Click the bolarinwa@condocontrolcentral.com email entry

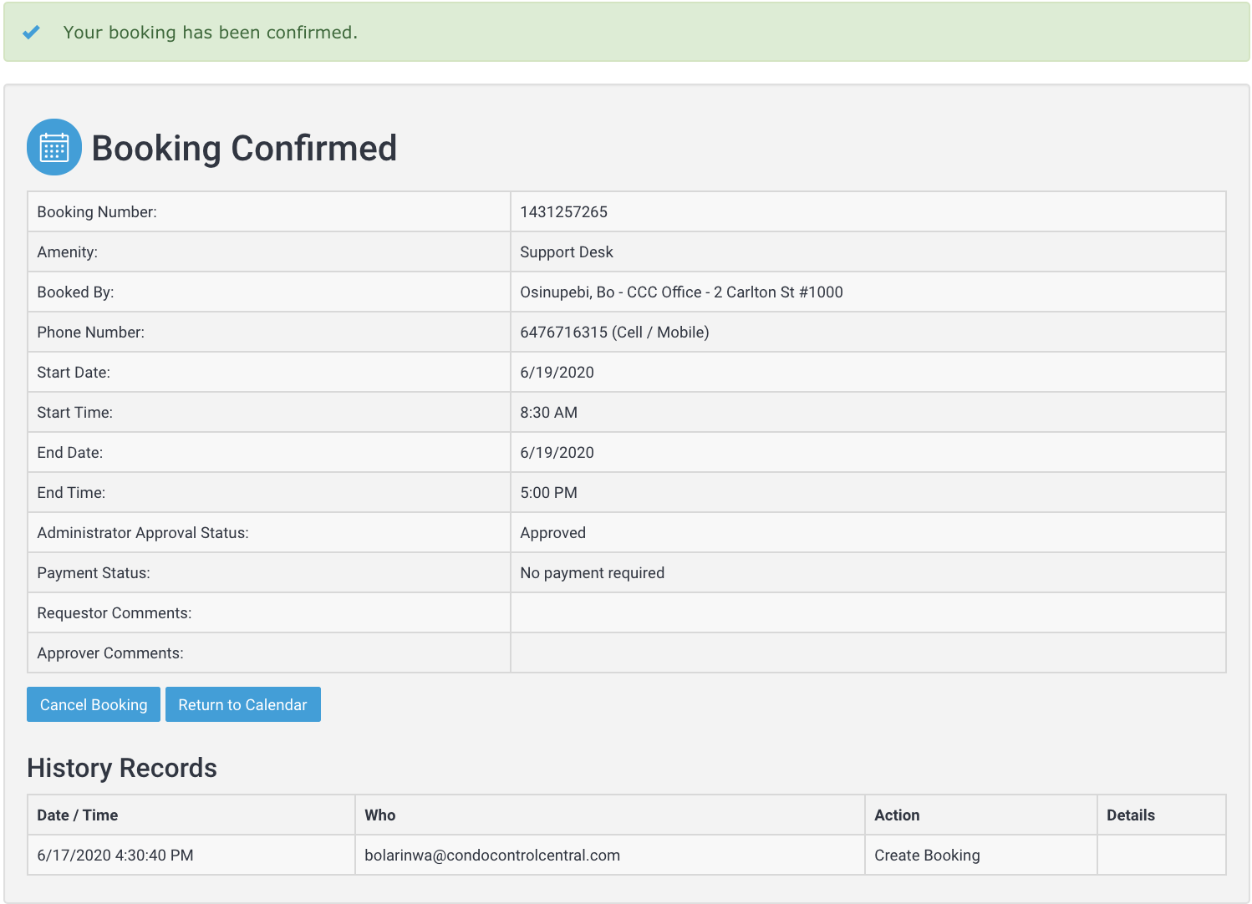point(492,856)
